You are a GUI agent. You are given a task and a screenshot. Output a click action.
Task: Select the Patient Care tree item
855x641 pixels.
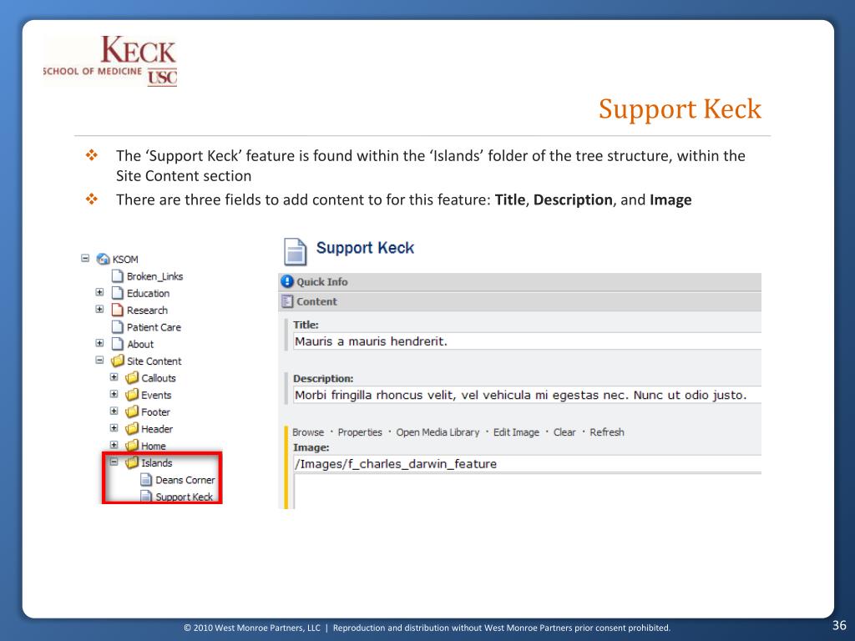154,327
